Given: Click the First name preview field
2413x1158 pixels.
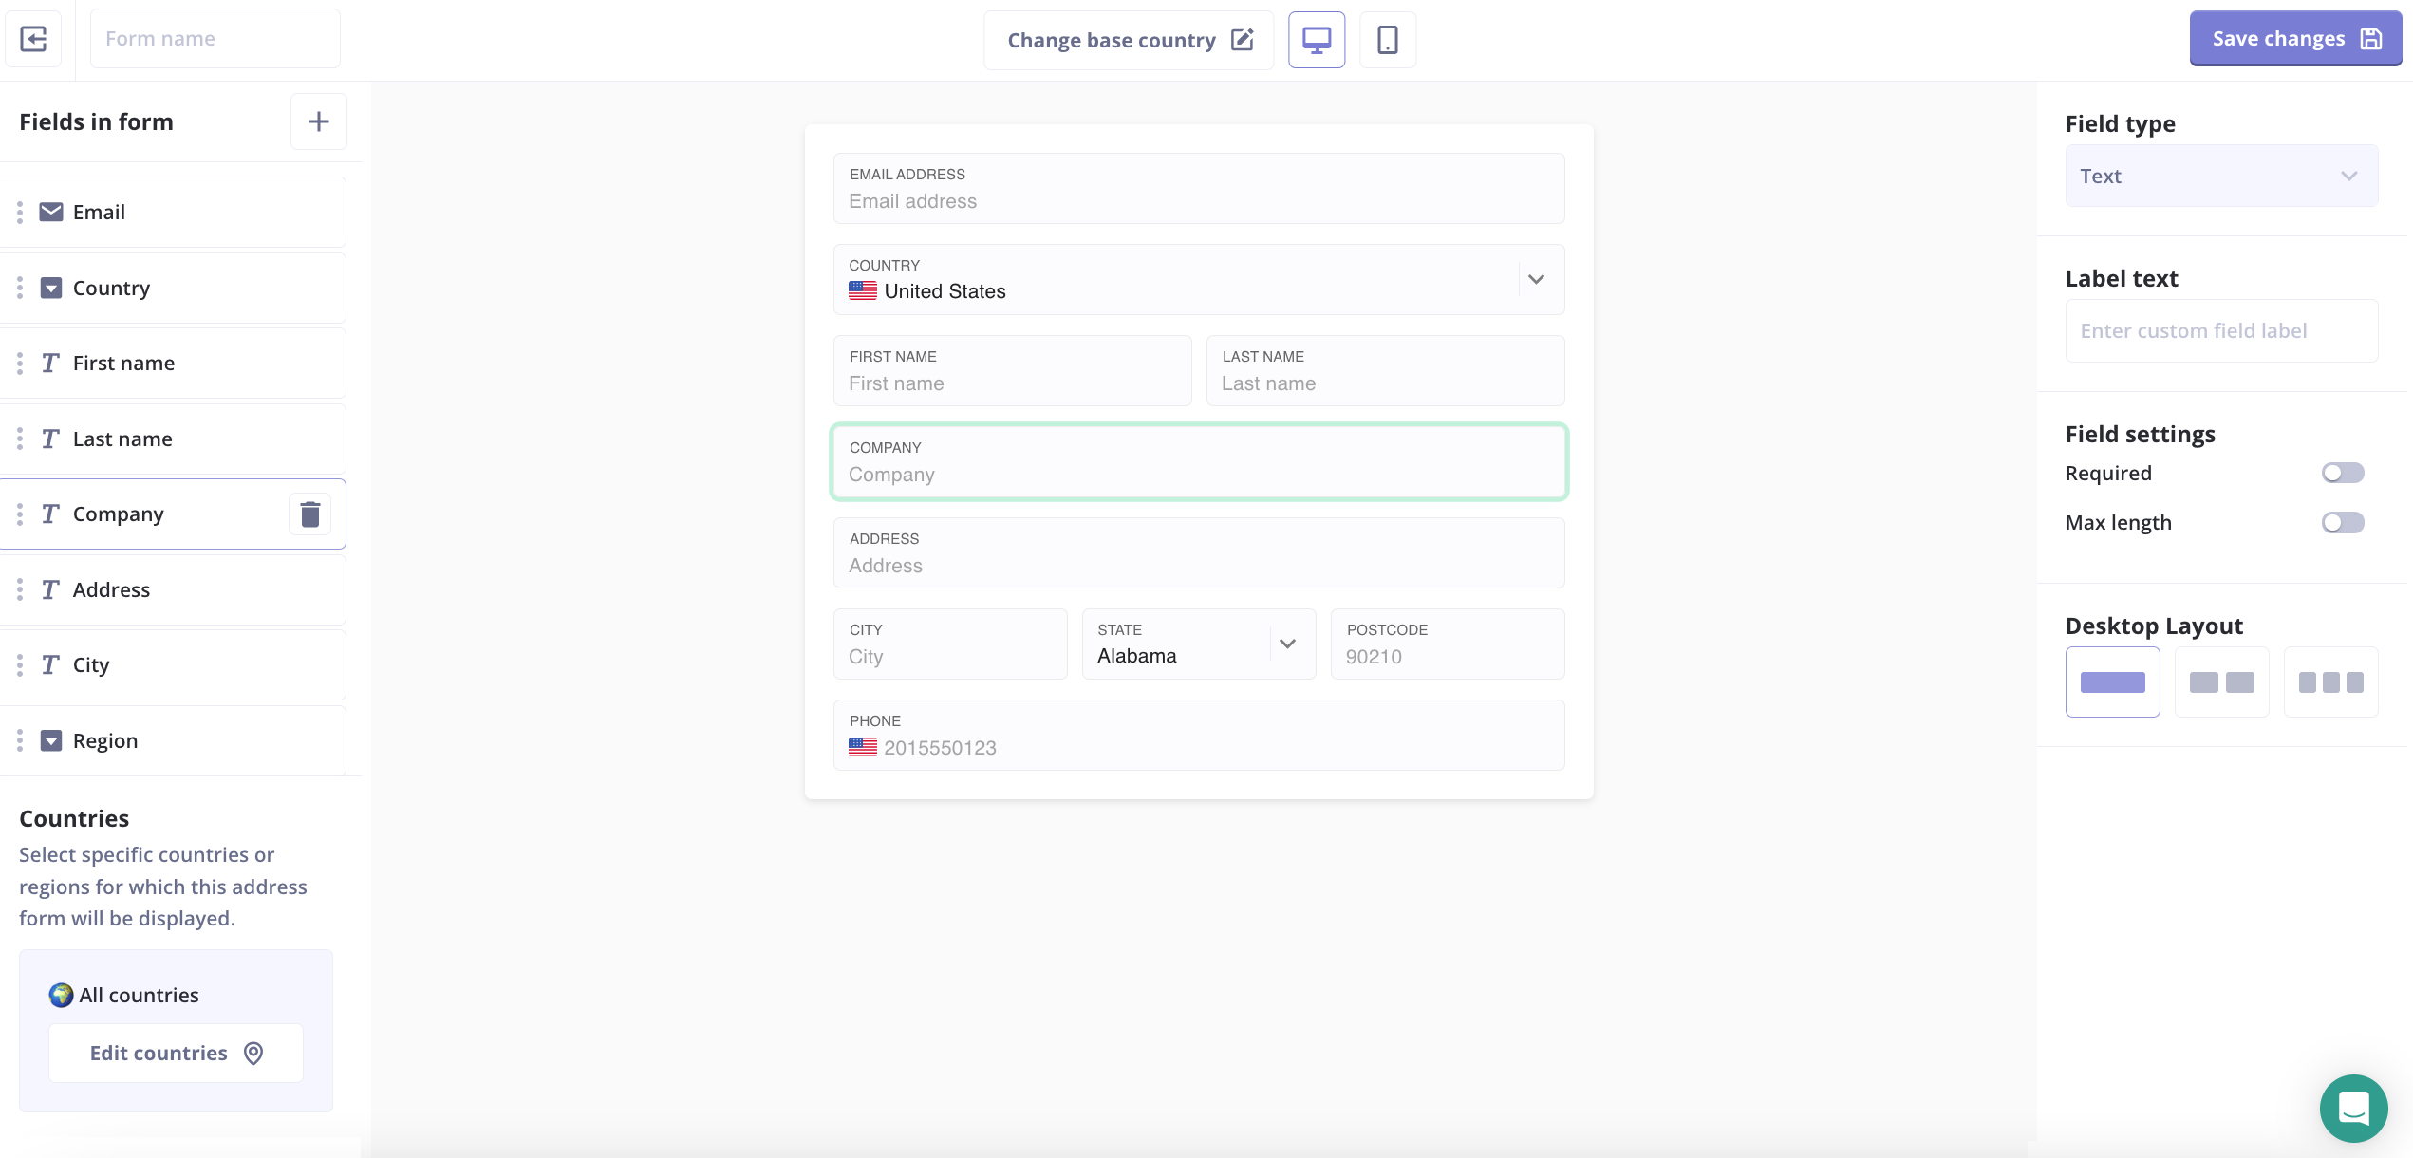Looking at the screenshot, I should 1012,370.
